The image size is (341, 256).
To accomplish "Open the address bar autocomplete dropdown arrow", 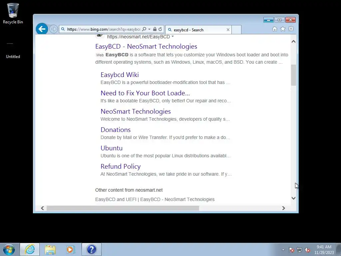I will [149, 29].
